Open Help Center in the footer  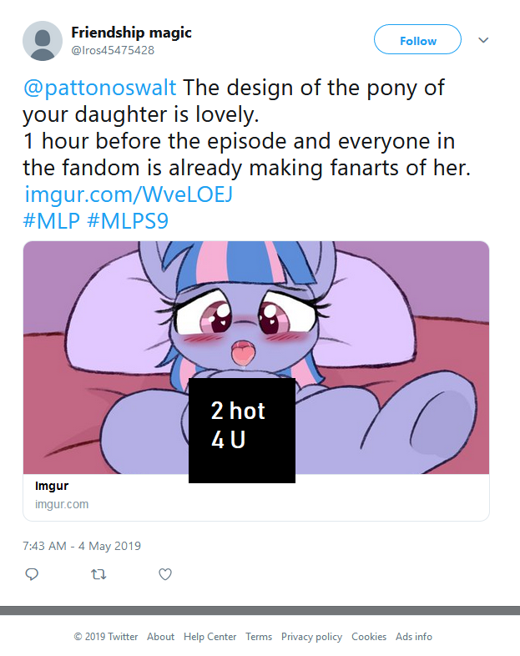coord(210,637)
